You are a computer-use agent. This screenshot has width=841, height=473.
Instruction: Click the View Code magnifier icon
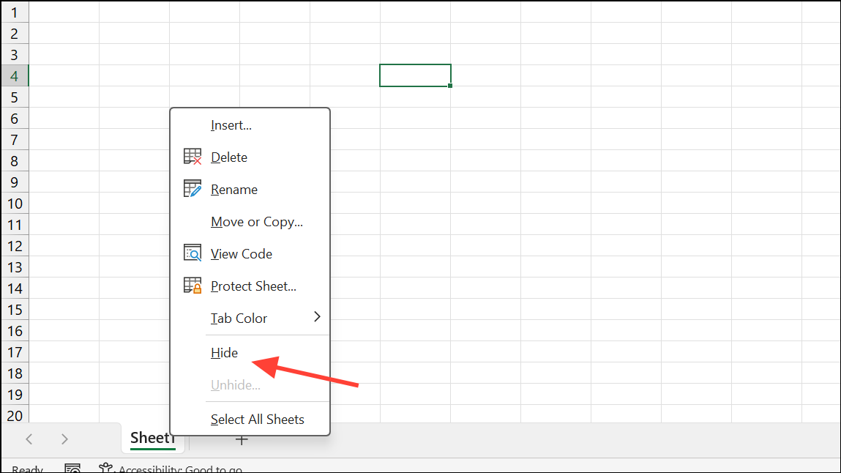pyautogui.click(x=193, y=254)
